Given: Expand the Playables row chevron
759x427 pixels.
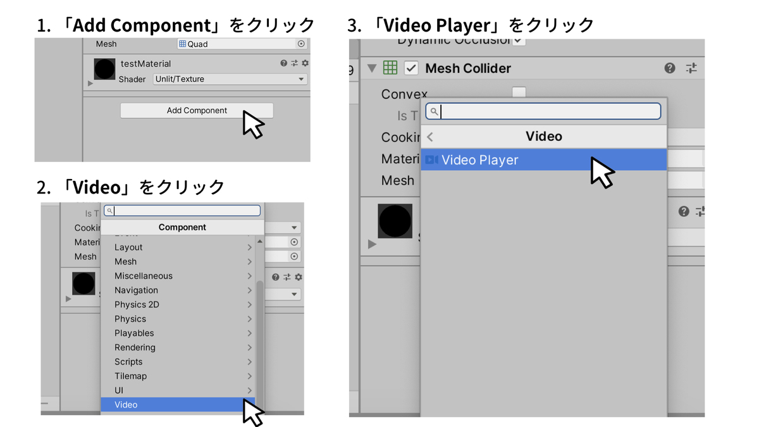Looking at the screenshot, I should (250, 333).
